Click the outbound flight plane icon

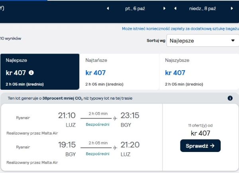tap(115, 118)
